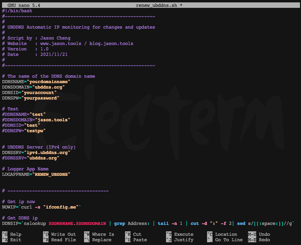Click the ^G Help shortcut

pos(12,234)
